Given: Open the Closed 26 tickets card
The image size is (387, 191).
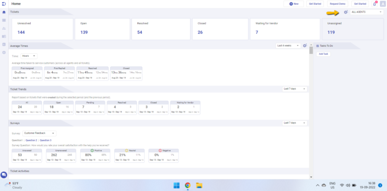Looking at the screenshot, I should pos(220,29).
